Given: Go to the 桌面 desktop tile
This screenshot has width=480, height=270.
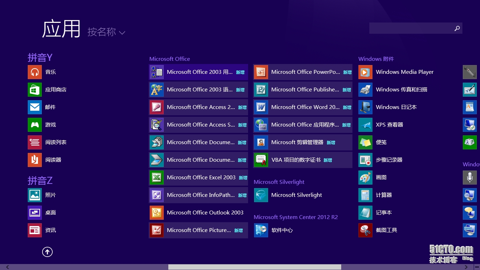Looking at the screenshot, I should [x=42, y=213].
